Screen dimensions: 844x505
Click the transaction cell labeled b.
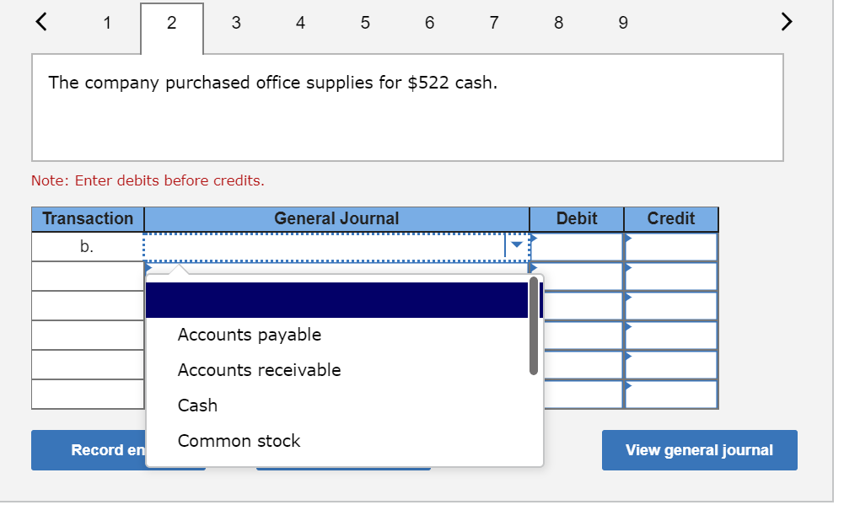click(87, 246)
